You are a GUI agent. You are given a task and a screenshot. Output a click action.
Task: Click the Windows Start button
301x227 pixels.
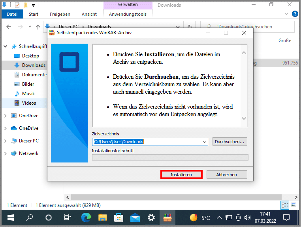pyautogui.click(x=10, y=218)
